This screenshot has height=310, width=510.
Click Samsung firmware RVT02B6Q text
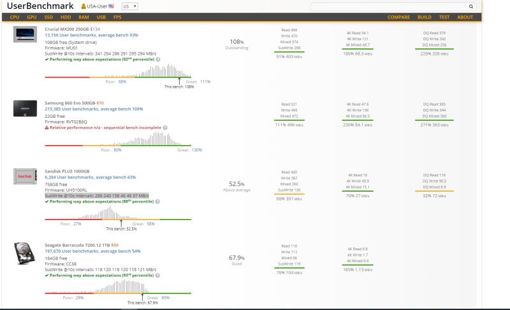point(66,122)
